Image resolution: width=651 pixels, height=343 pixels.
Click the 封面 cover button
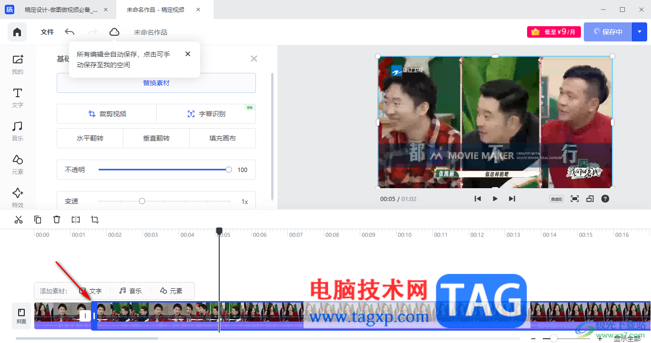21,316
